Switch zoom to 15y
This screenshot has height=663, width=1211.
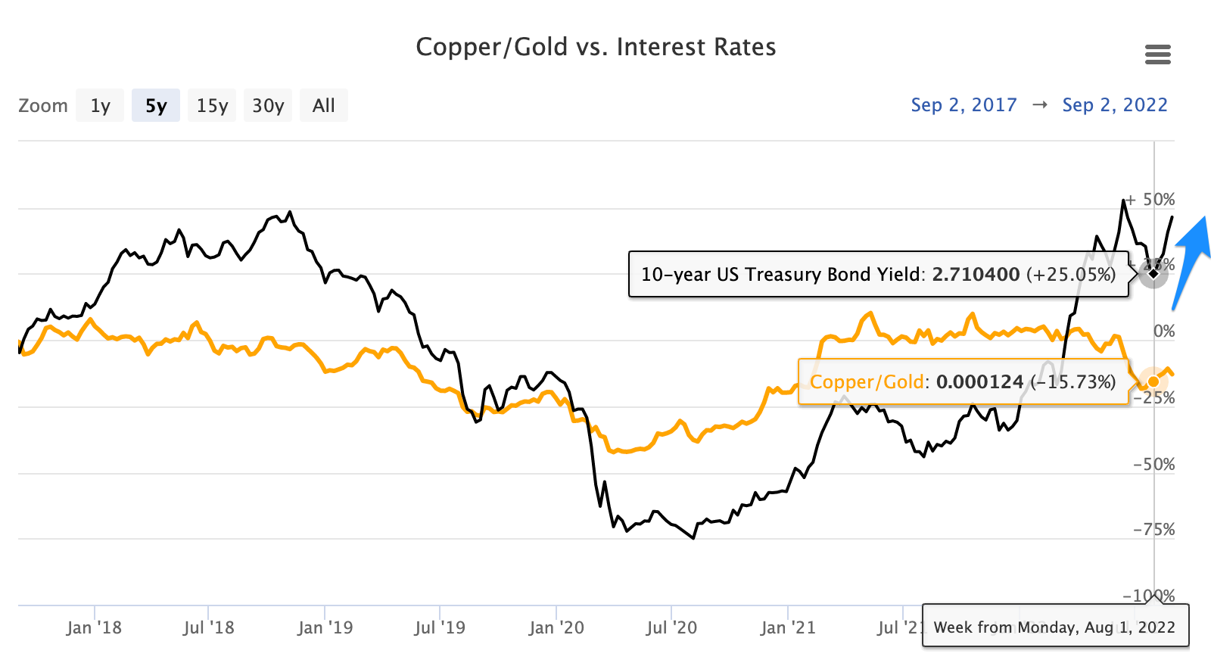(x=212, y=105)
